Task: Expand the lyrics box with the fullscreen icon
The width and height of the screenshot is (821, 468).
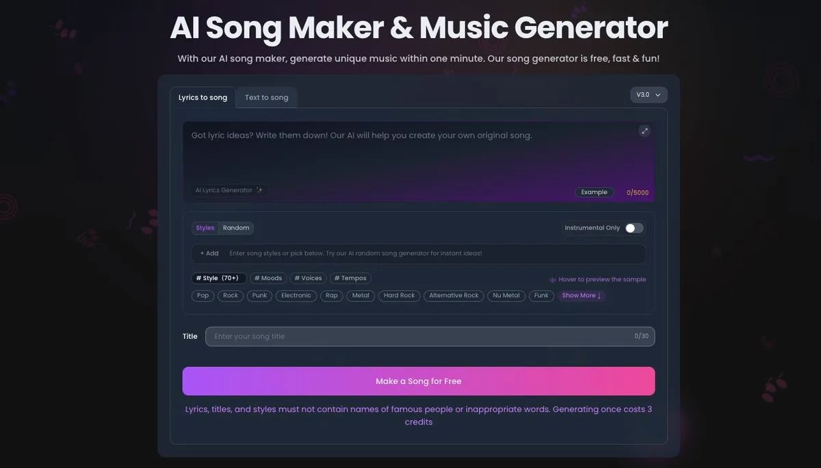Action: click(x=644, y=131)
